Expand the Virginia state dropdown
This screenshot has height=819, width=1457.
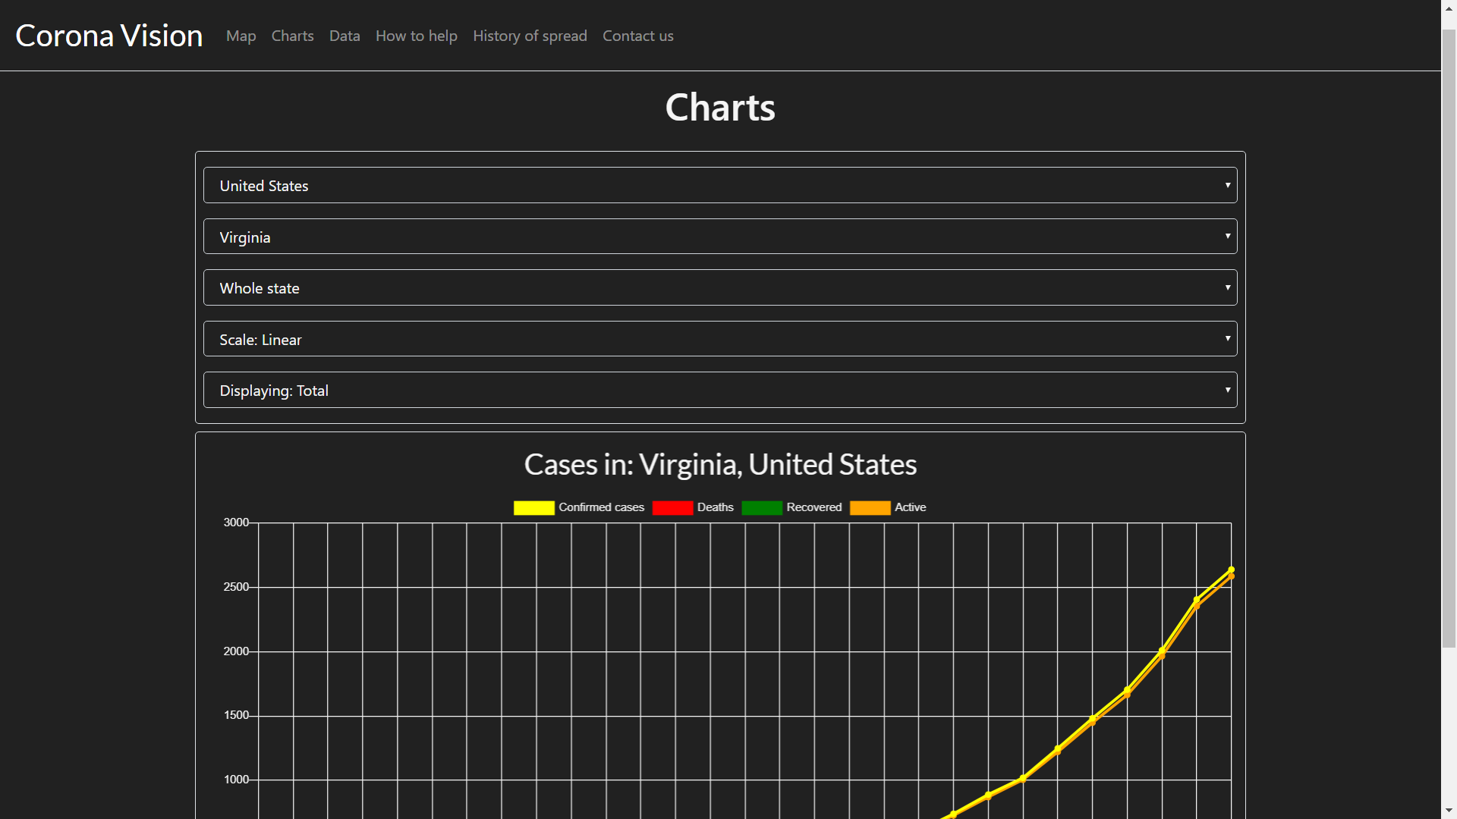click(719, 237)
